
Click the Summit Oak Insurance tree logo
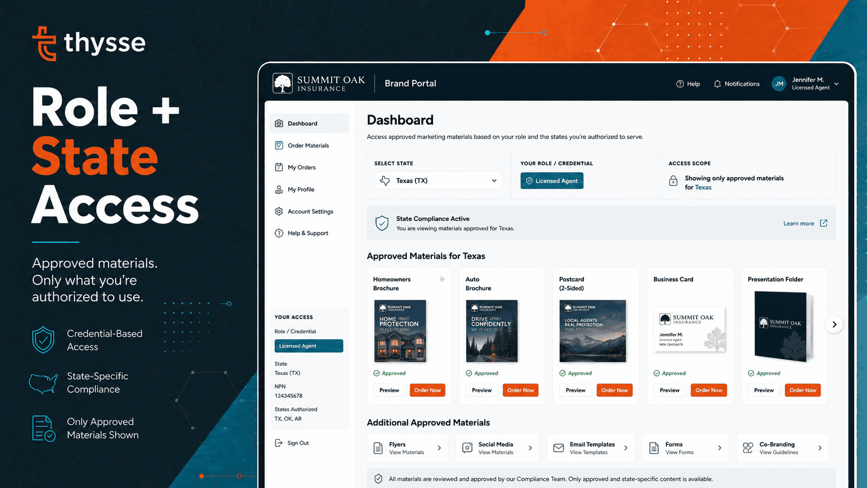coord(283,83)
